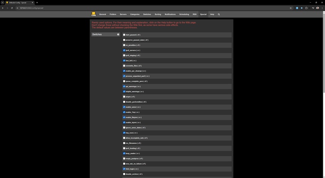Open the Help menu item
The width and height of the screenshot is (325, 178).
tap(212, 14)
